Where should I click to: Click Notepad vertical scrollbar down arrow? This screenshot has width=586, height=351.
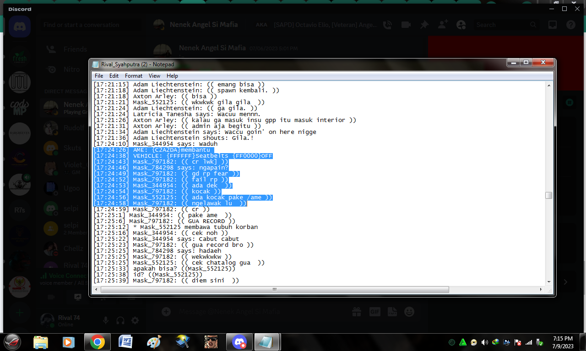coord(548,282)
